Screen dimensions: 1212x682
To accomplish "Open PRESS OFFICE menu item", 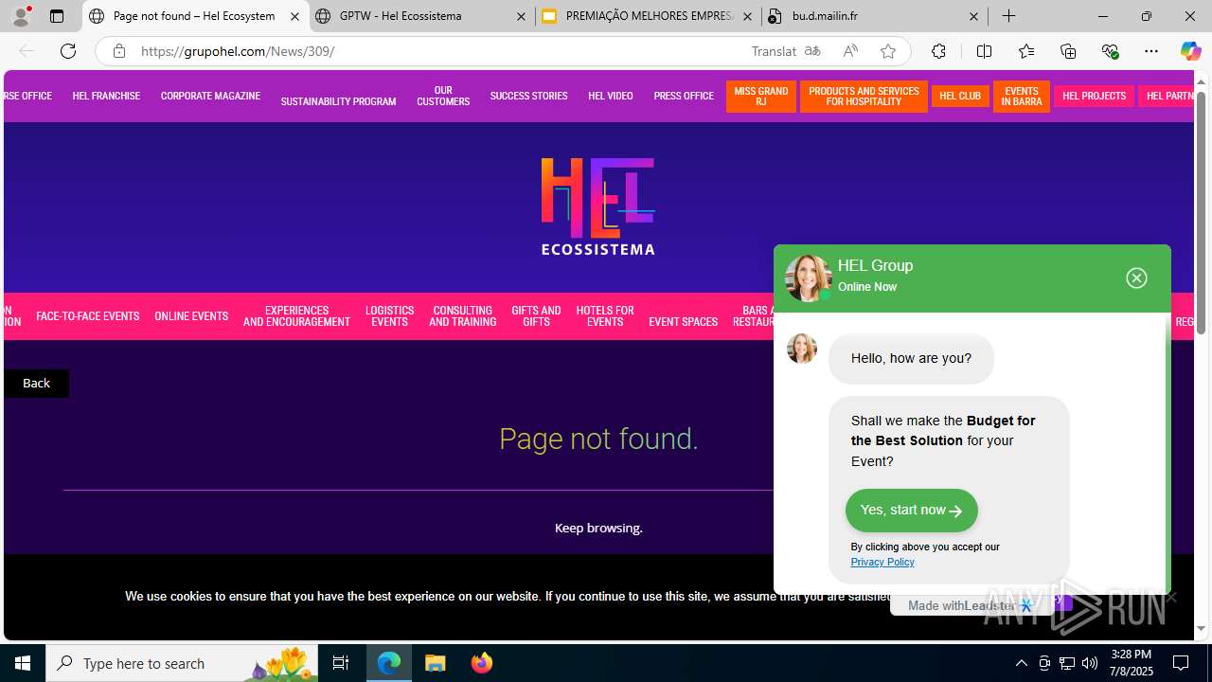I will 684,96.
